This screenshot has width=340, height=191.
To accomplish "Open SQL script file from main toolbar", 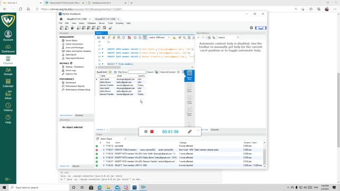I will click(x=67, y=28).
